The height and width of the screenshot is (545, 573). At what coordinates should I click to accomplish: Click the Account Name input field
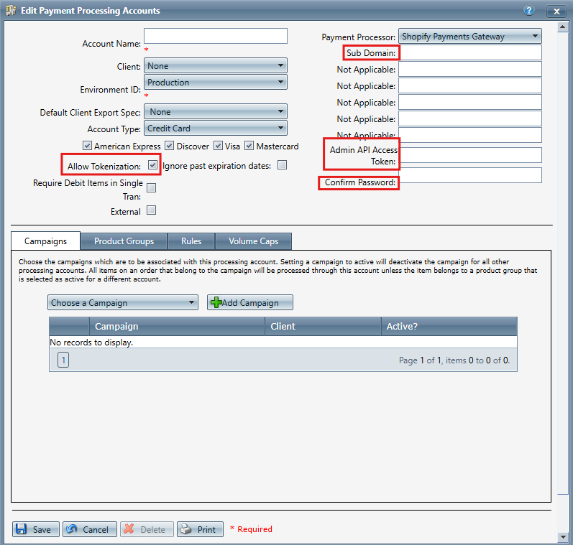point(215,36)
